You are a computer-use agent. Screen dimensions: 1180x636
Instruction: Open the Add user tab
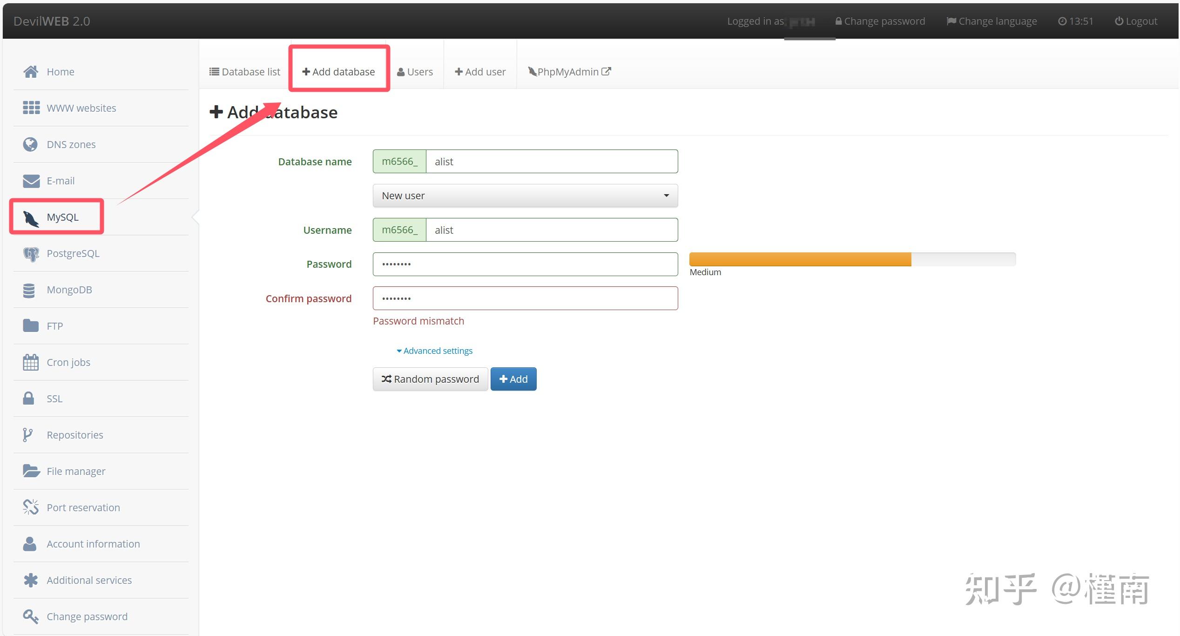click(480, 72)
